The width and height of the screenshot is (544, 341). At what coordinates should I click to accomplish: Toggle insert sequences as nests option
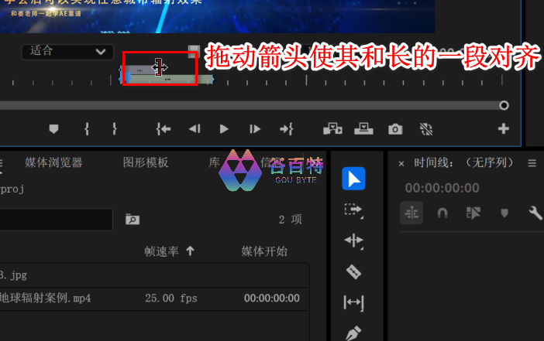coord(411,213)
